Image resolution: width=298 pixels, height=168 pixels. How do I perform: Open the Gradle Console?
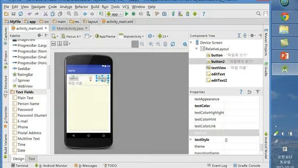pos(246,166)
